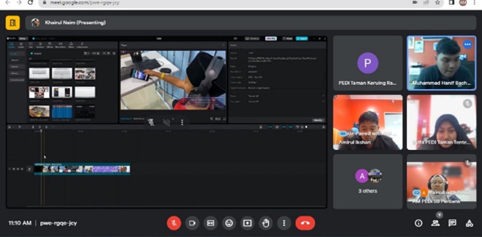Open the Stickers panel
Screen dimensions: 482x237
pyautogui.click(x=40, y=46)
